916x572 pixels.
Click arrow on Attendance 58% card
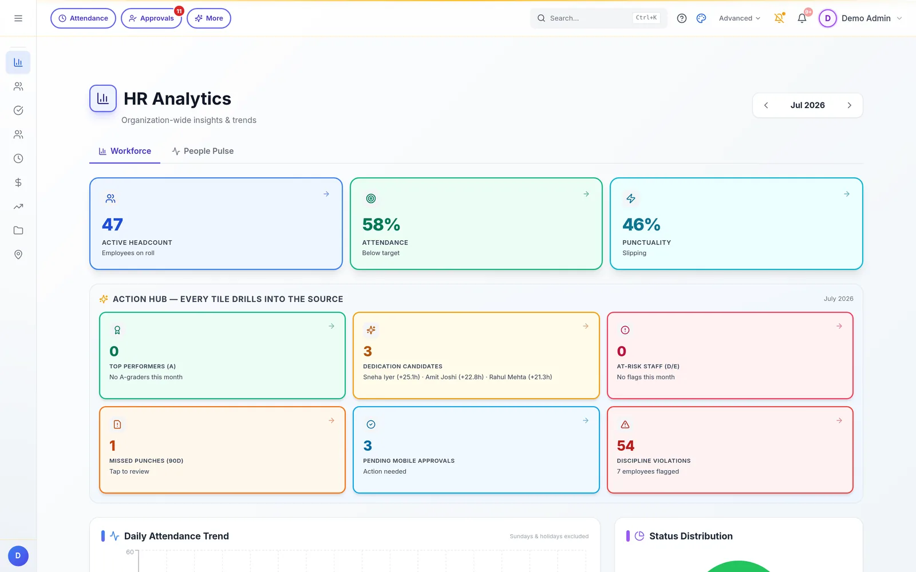(x=586, y=194)
